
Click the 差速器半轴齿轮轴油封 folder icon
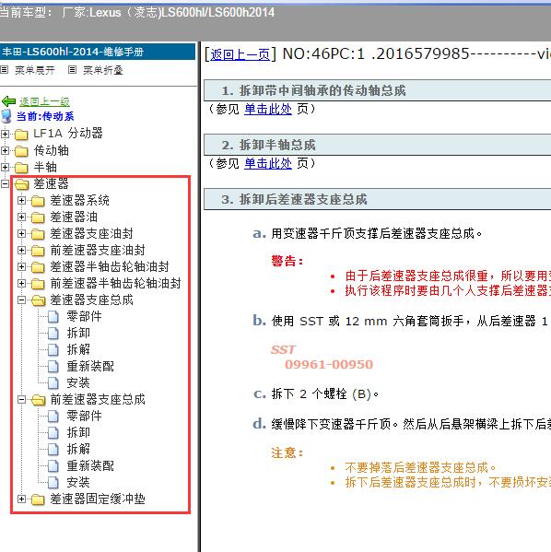click(x=38, y=267)
